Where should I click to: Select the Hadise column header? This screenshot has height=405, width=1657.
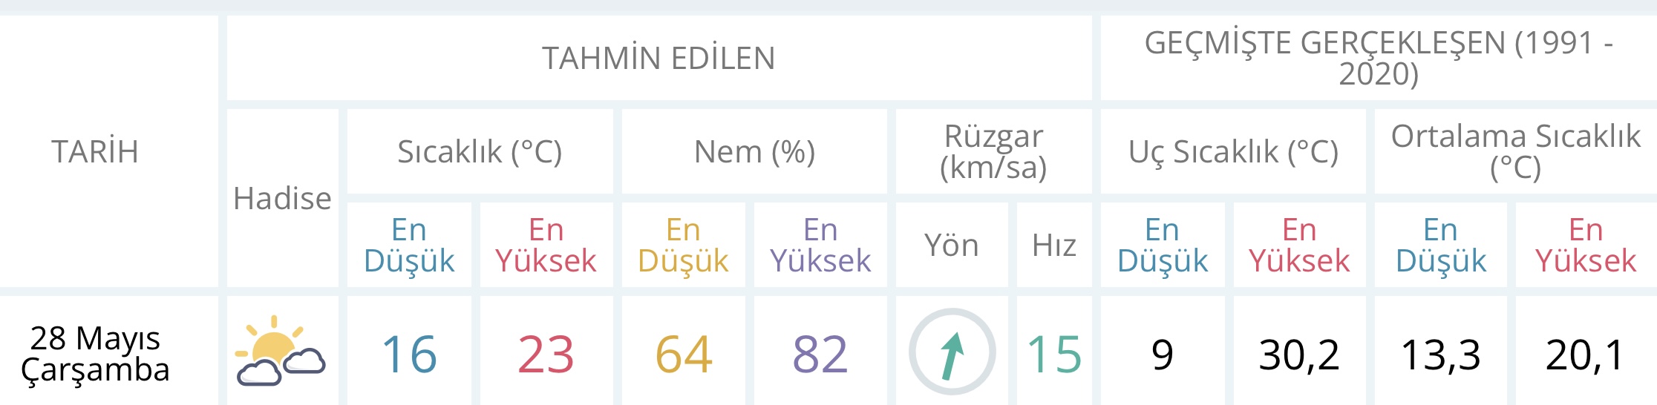coord(282,198)
